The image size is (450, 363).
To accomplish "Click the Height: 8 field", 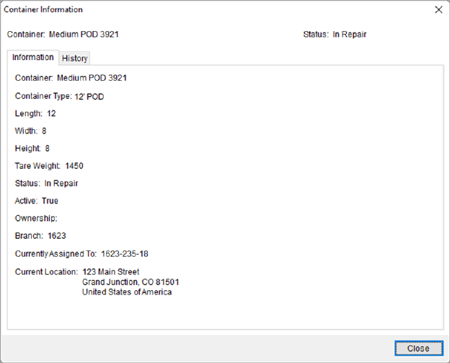I will tap(32, 149).
